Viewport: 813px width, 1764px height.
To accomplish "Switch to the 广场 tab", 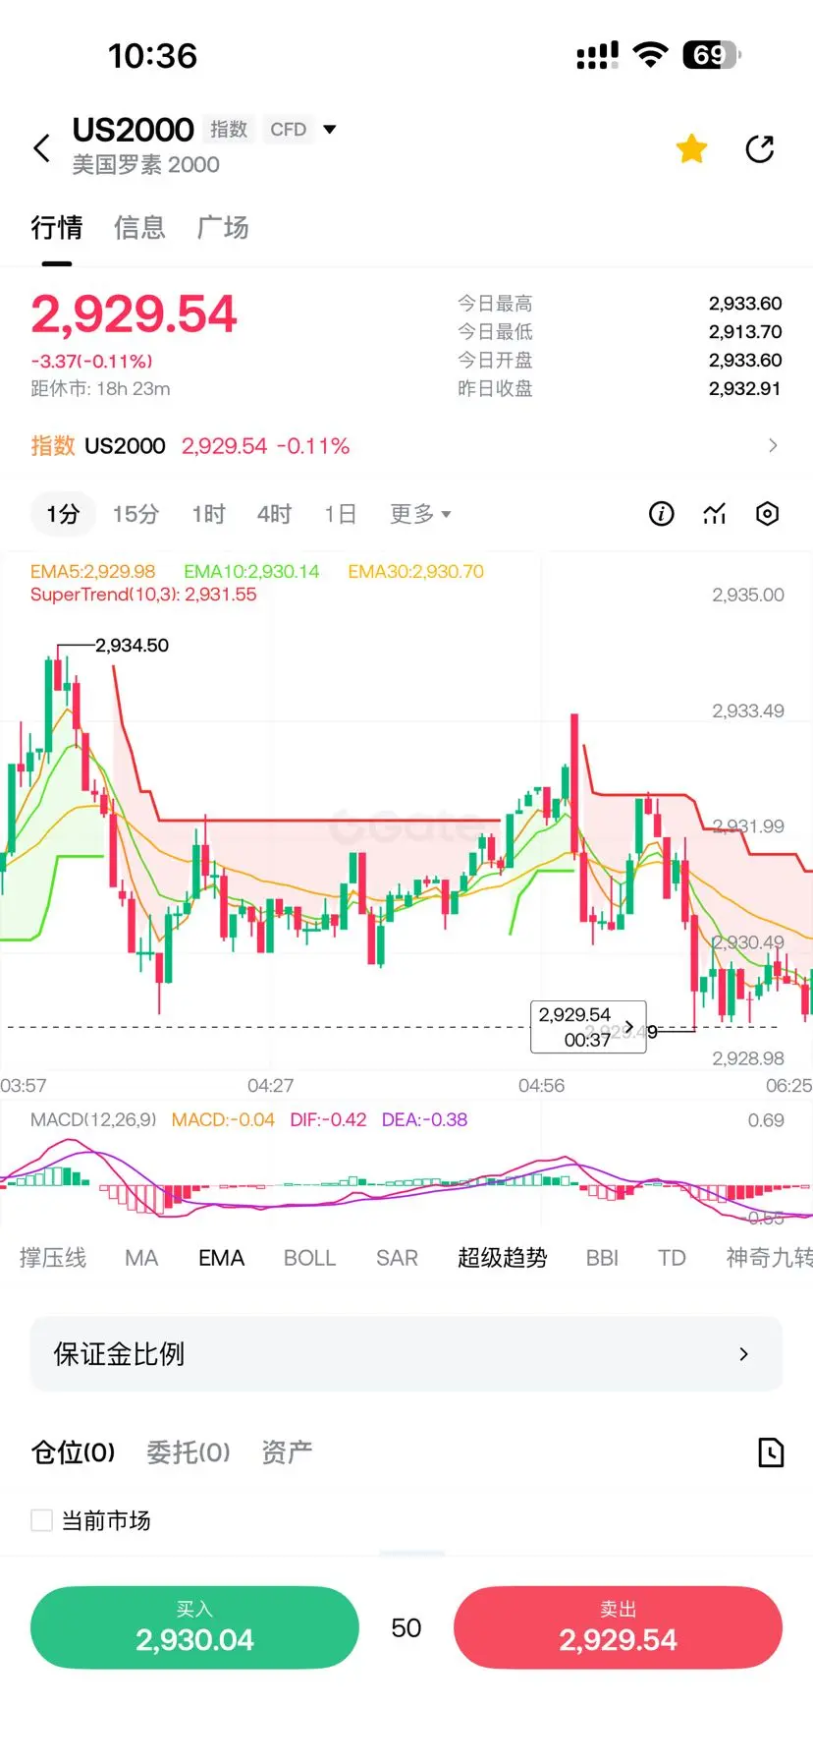I will click(223, 228).
